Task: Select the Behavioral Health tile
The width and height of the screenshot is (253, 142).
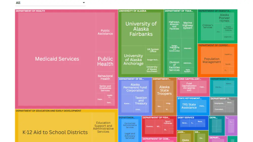Action: (105, 77)
